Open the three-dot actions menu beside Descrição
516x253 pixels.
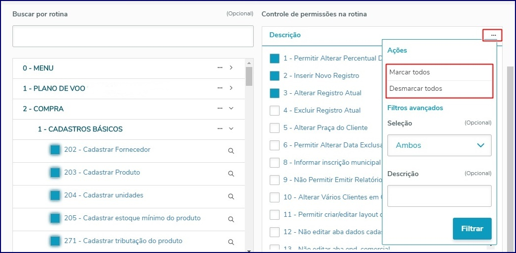[493, 35]
